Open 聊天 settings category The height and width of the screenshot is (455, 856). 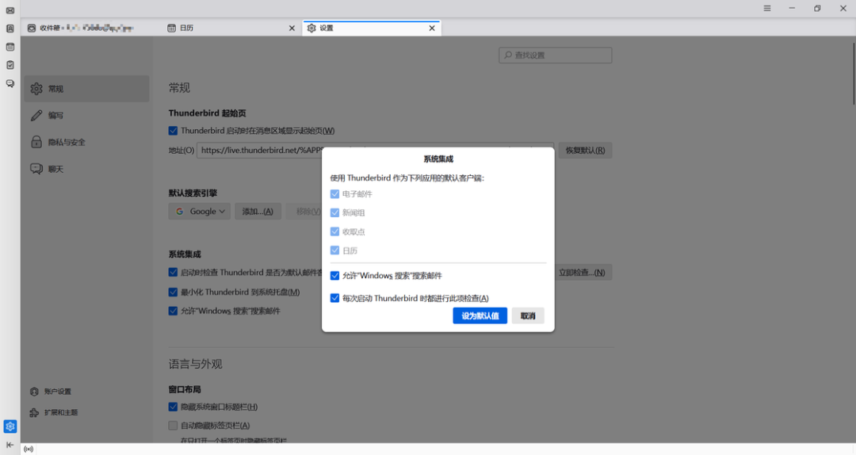[86, 169]
